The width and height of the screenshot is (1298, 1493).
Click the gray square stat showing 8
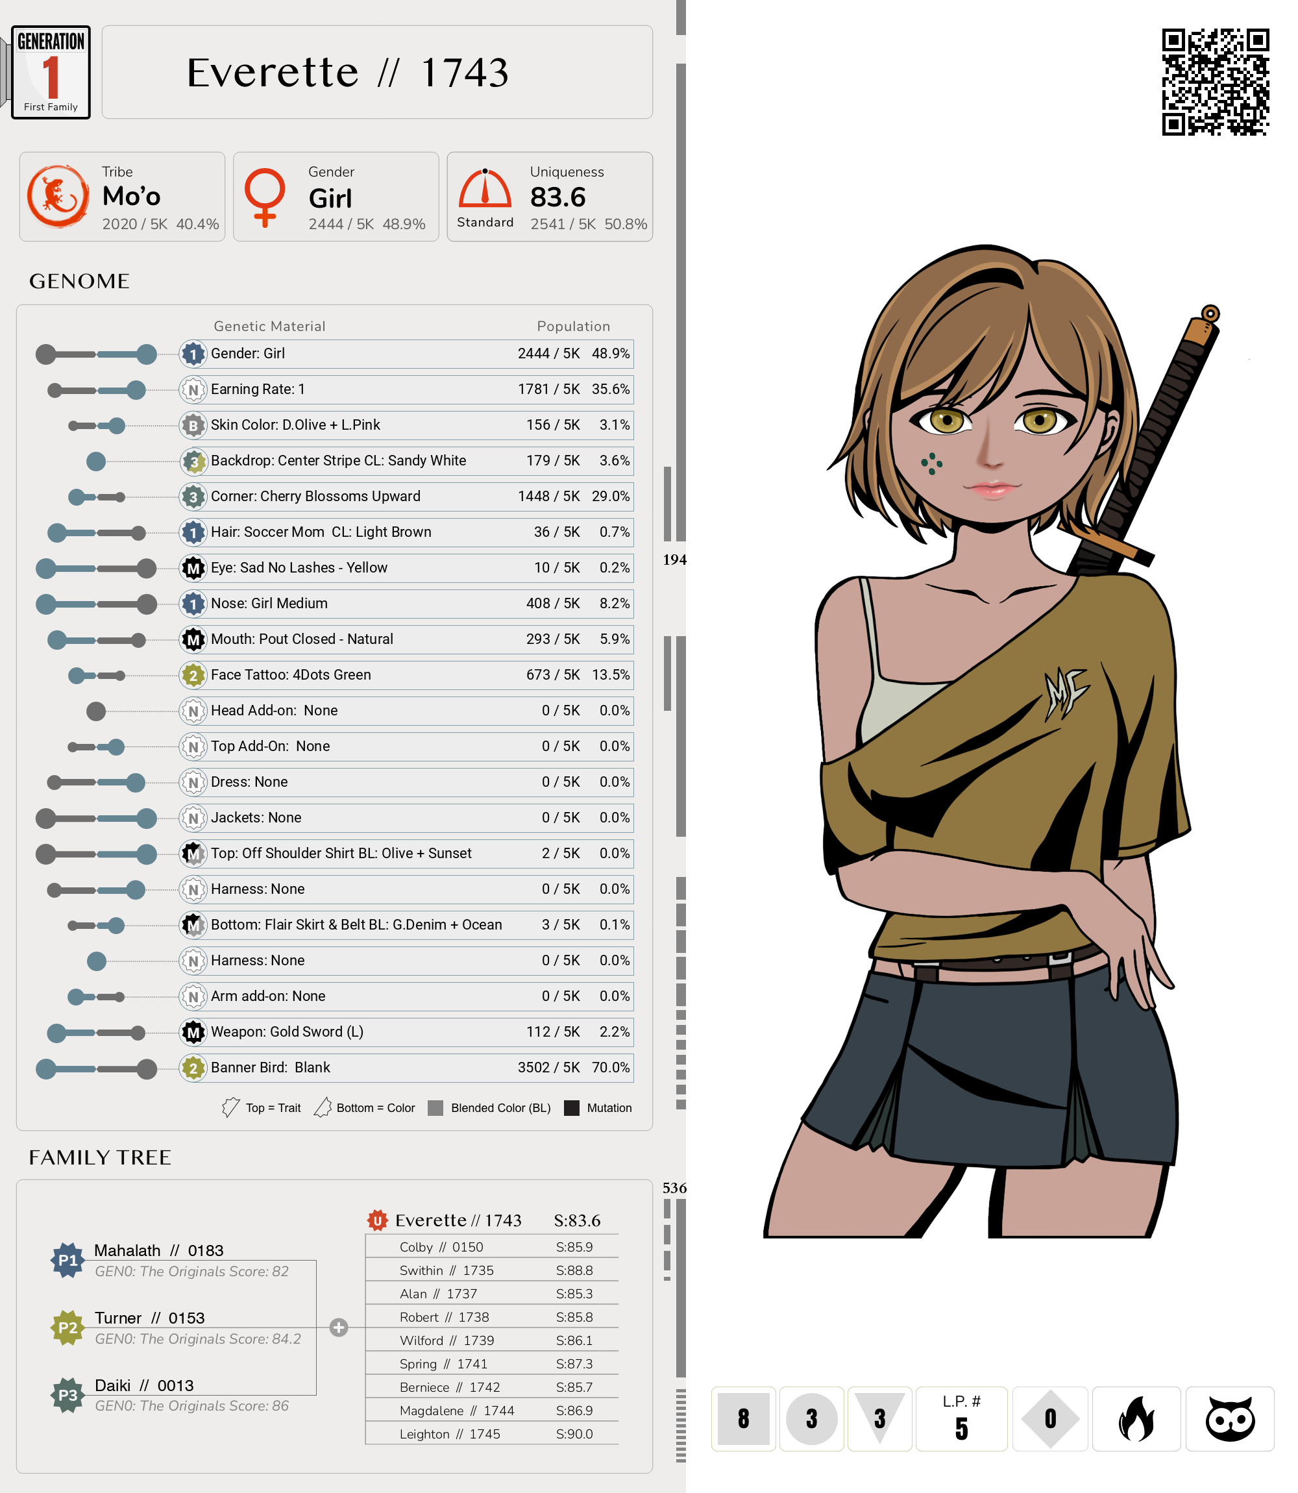(743, 1418)
